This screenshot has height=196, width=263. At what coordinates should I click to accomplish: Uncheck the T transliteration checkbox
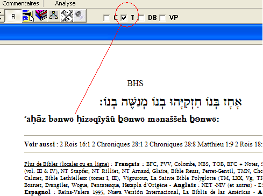(x=124, y=18)
